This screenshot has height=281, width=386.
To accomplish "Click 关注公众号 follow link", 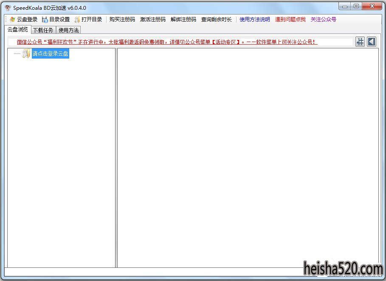I will pyautogui.click(x=324, y=20).
